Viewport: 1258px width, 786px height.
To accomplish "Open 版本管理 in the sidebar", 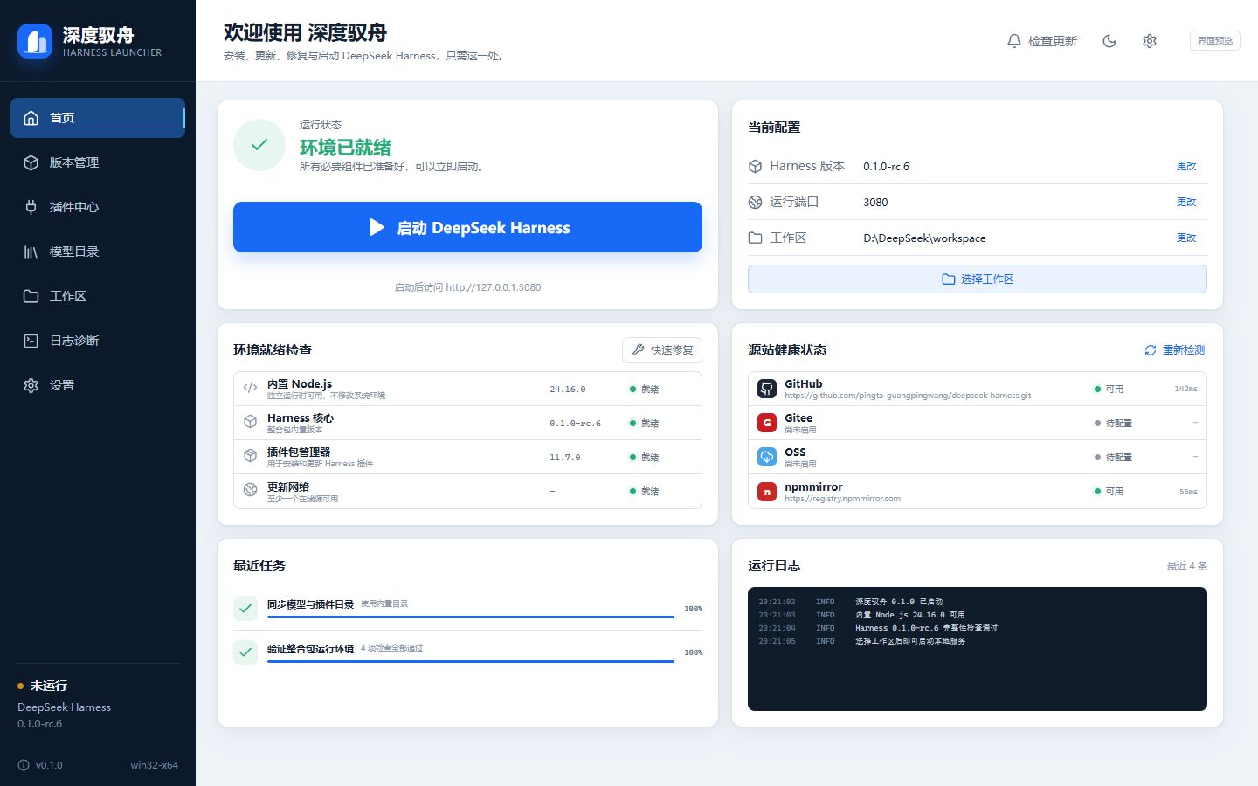I will [x=98, y=162].
